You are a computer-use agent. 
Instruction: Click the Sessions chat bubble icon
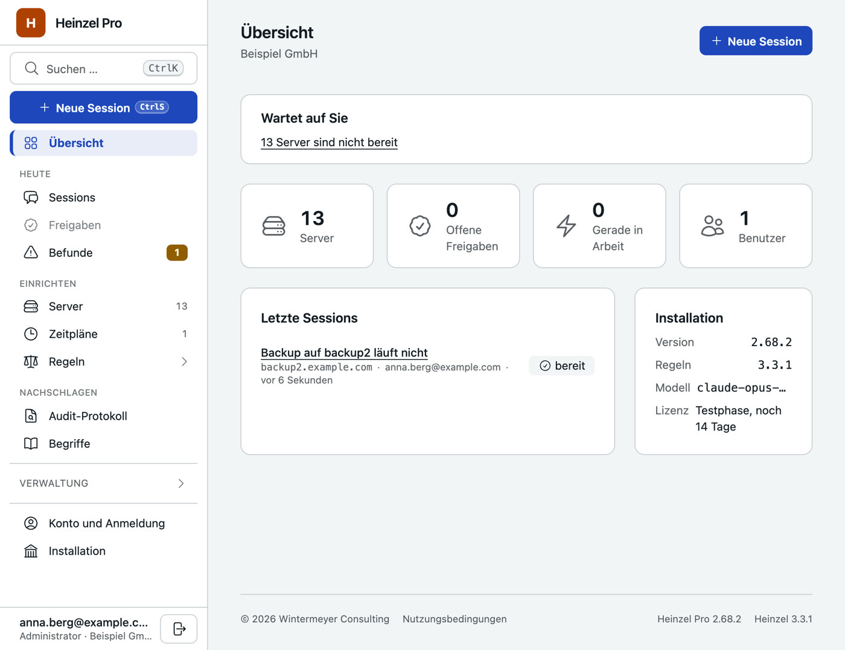coord(31,198)
